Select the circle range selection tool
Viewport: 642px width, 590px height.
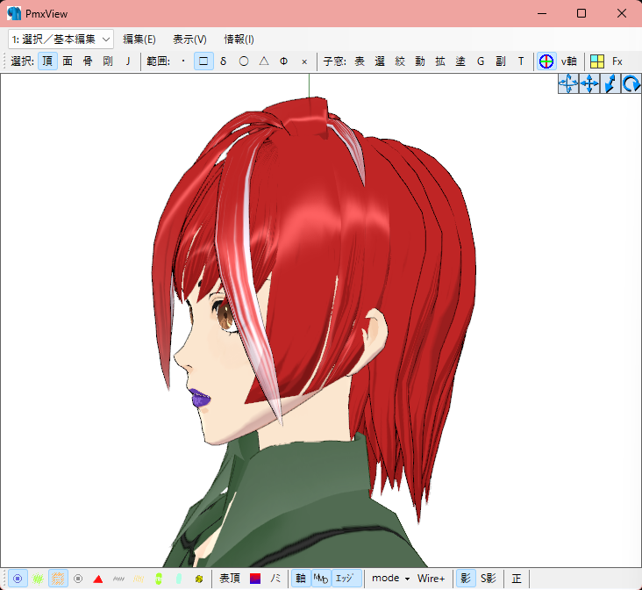[244, 61]
